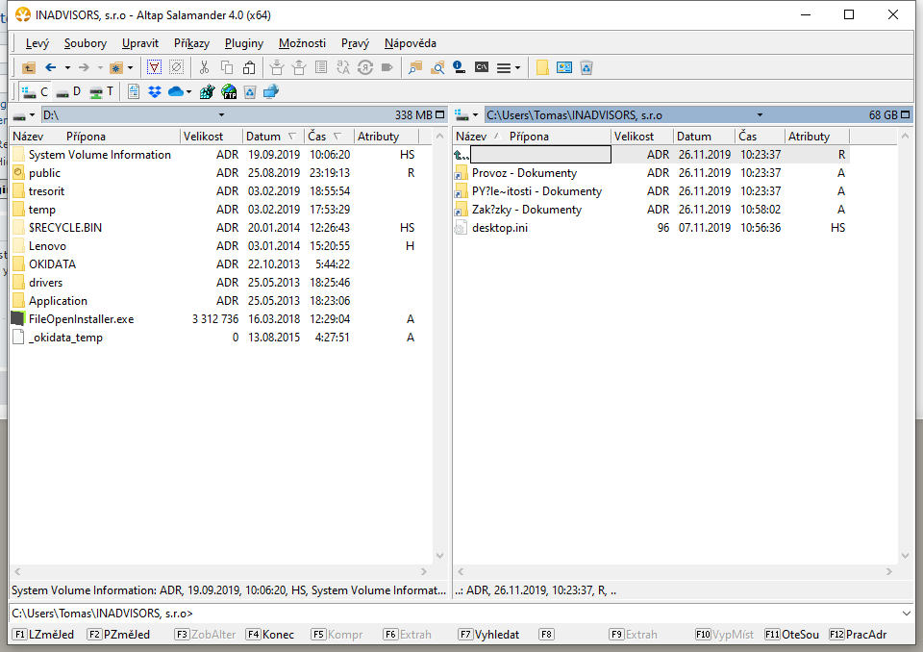This screenshot has height=652, width=923.
Task: Open Dropbox icon in drive bar
Action: [155, 92]
